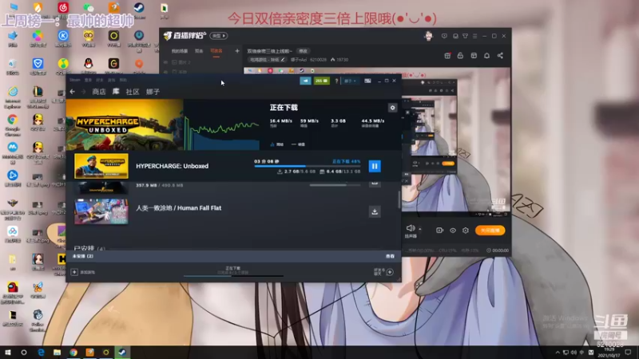Open the skin shirt icon in 直播伴侣 title bar
This screenshot has height=359, width=639.
[x=465, y=36]
